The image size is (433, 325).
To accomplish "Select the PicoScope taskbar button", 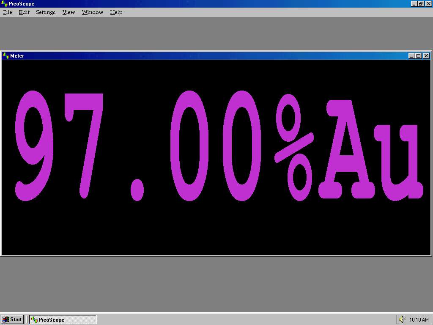I will (63, 320).
